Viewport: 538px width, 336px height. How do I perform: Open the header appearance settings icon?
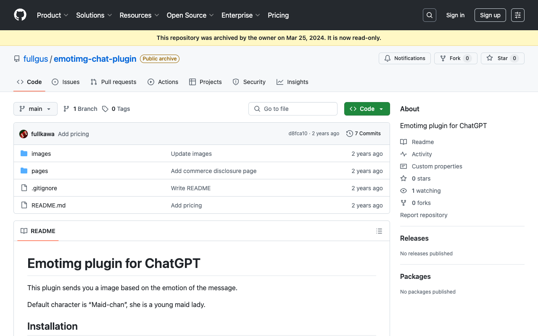click(518, 15)
